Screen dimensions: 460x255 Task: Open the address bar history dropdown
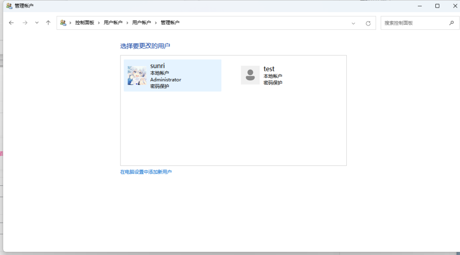coord(353,23)
